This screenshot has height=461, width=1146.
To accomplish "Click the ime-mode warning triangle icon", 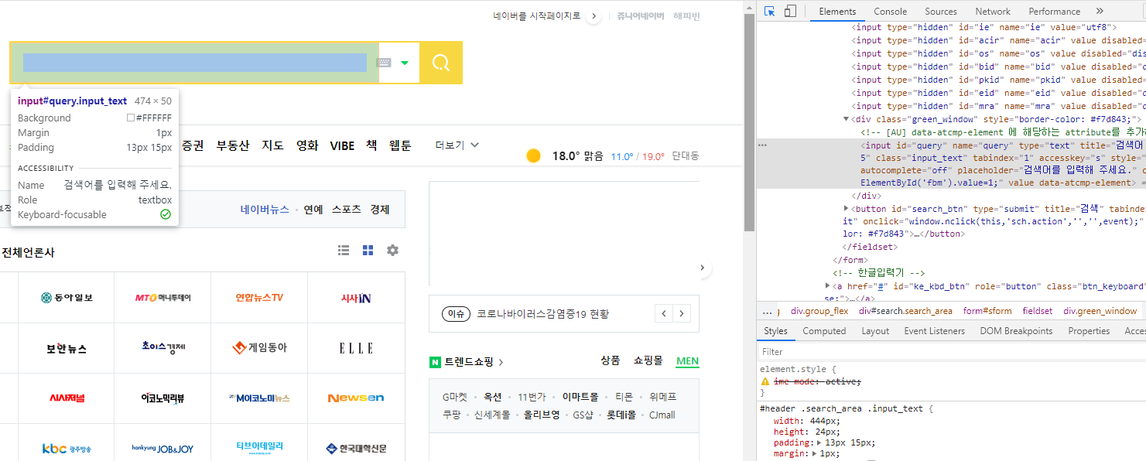I will (765, 382).
